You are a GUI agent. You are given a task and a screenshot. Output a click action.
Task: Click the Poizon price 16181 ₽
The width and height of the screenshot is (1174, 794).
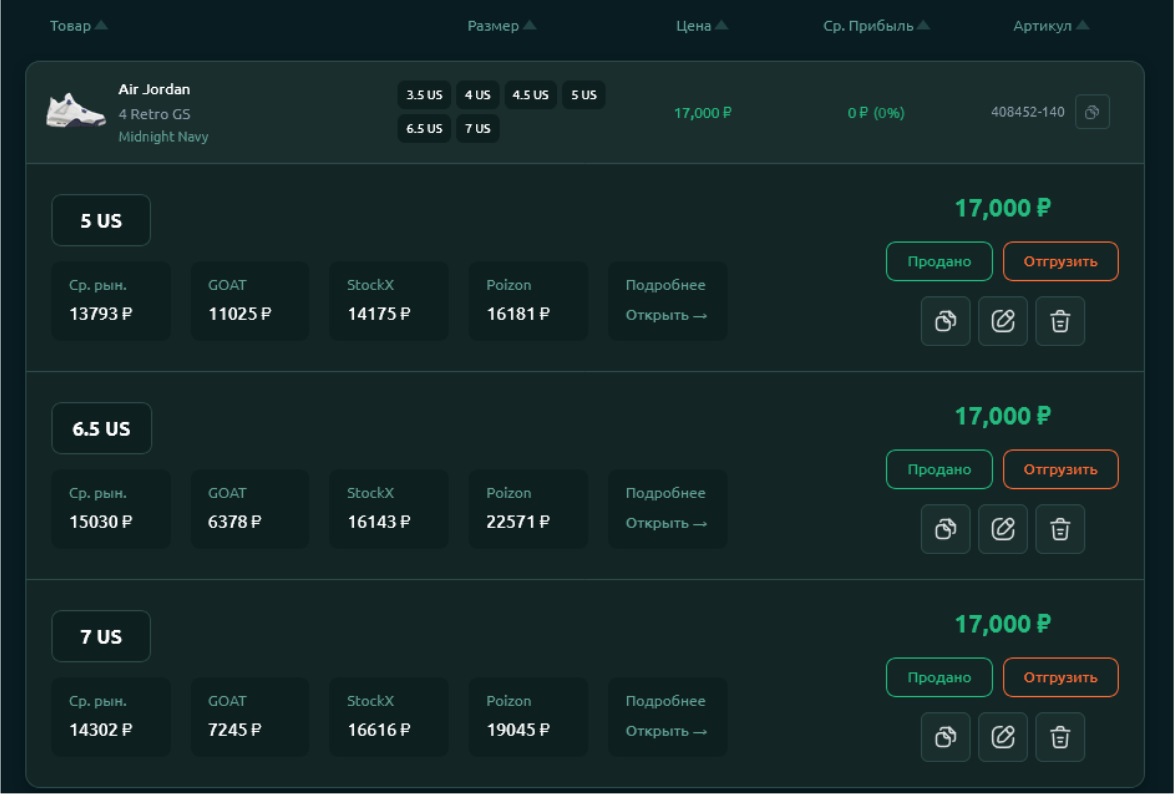point(518,314)
